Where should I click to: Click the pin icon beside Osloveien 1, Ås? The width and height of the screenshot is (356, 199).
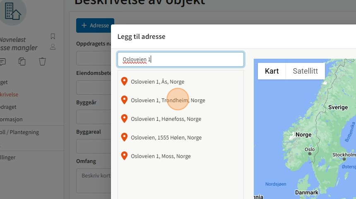pos(124,82)
